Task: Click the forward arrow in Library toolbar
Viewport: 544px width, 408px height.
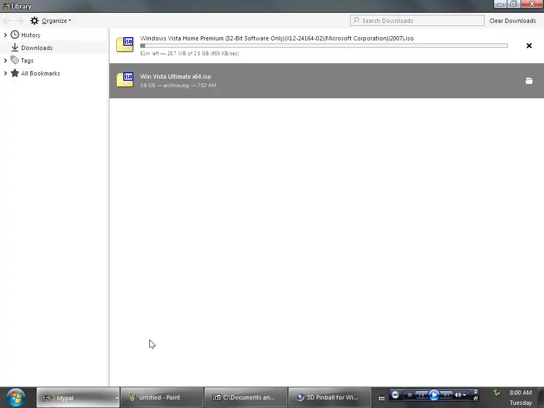Action: [19, 21]
